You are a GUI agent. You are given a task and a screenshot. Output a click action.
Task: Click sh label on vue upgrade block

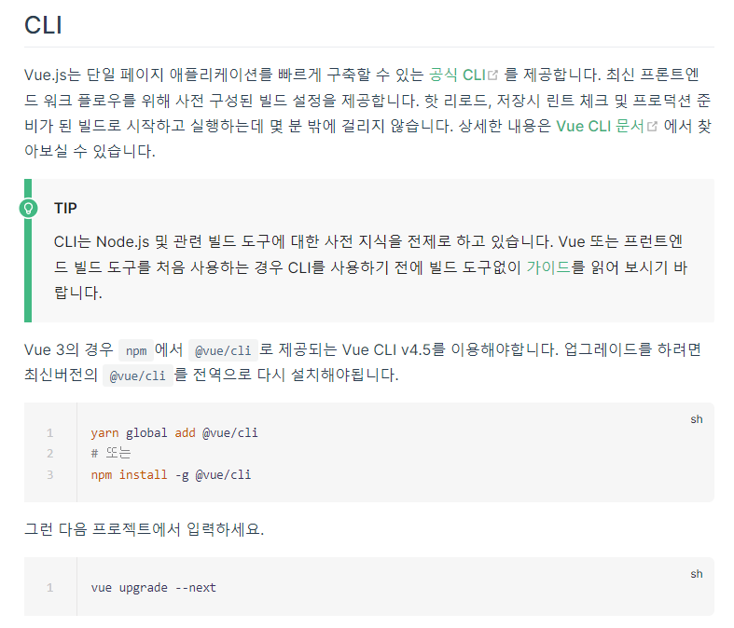696,574
